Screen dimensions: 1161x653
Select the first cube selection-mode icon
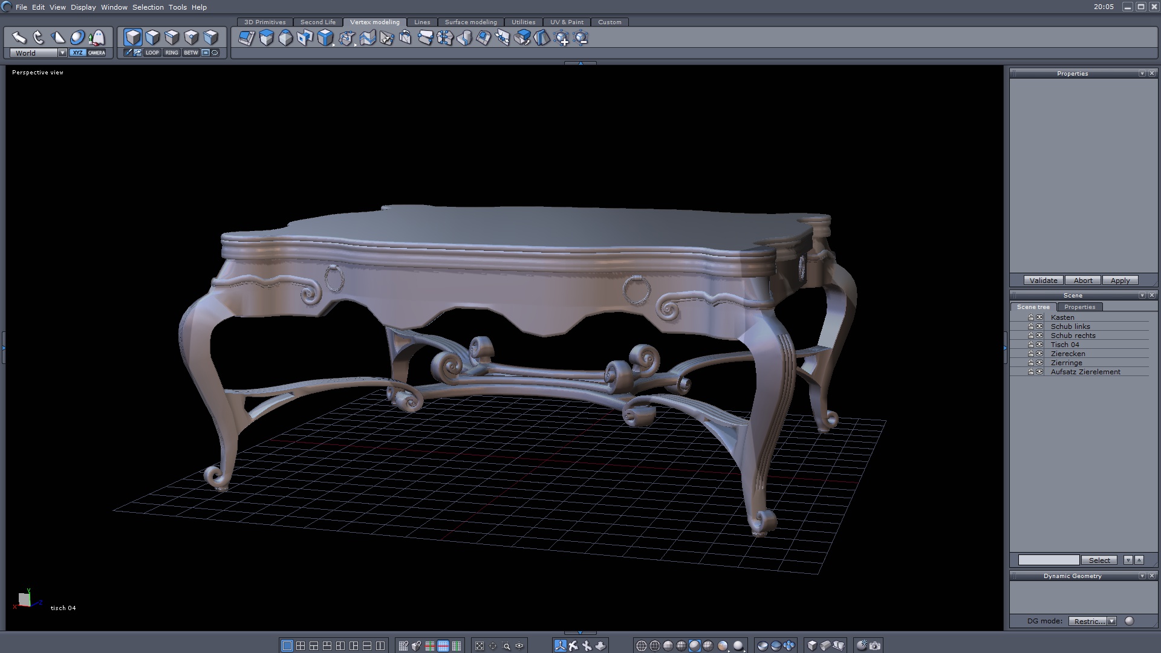(133, 37)
